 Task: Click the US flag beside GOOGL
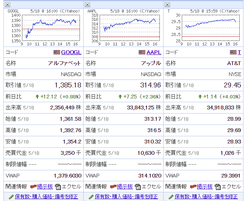click(x=56, y=52)
